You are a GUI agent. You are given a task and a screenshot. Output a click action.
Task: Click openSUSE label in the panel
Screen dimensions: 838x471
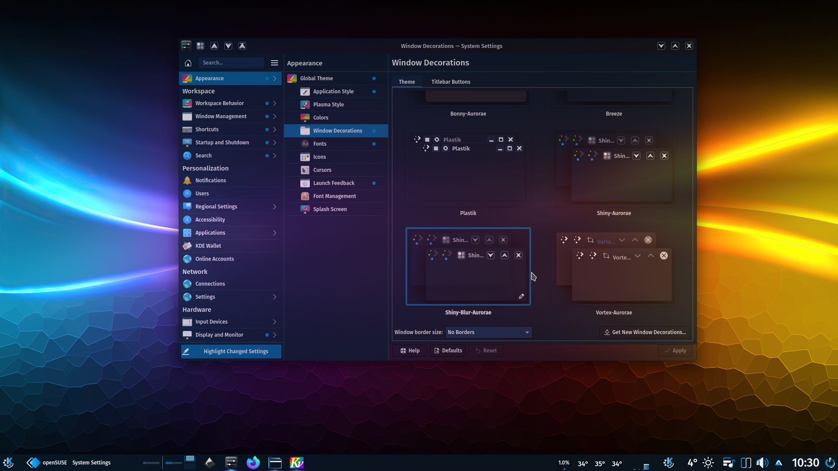(x=55, y=463)
